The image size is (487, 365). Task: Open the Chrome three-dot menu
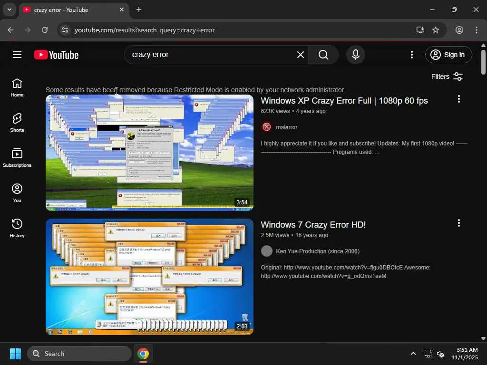477,30
